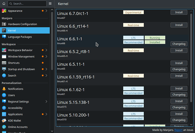Click linux65-rt package name text
The width and height of the screenshot is (195, 133).
62,56
